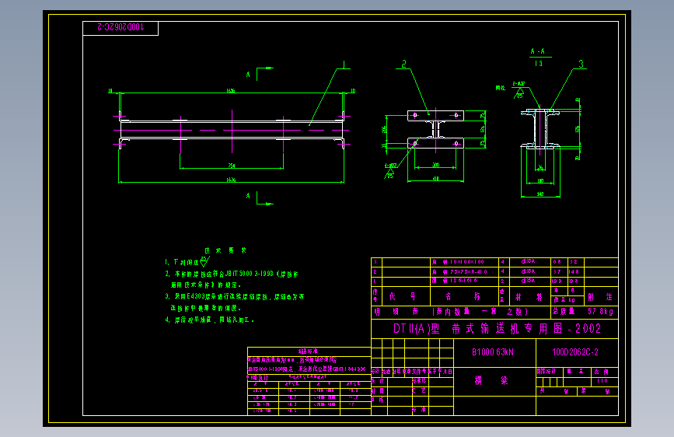Click the mirrored drawing number box at sheet corner

pyautogui.click(x=120, y=28)
